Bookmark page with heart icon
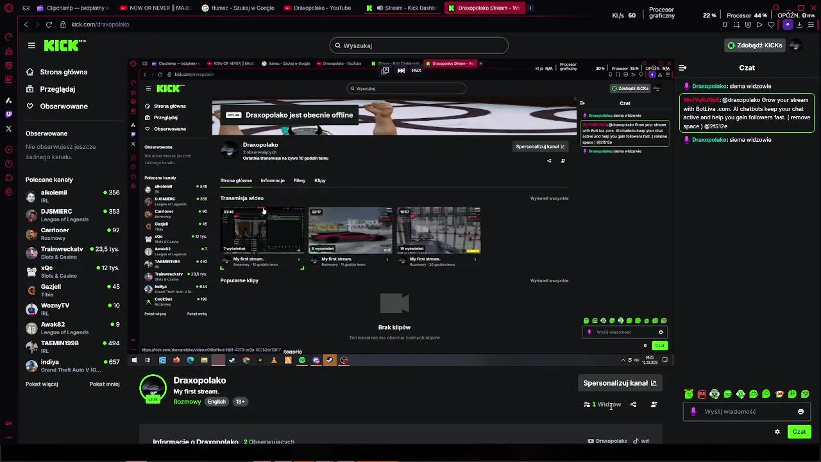This screenshot has width=821, height=462. pos(771,24)
